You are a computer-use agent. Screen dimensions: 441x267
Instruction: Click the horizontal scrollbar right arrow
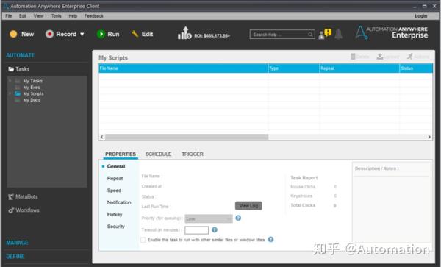click(x=429, y=137)
